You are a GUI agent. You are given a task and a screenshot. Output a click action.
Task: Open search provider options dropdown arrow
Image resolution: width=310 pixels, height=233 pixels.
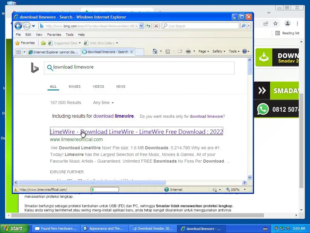pyautogui.click(x=249, y=26)
